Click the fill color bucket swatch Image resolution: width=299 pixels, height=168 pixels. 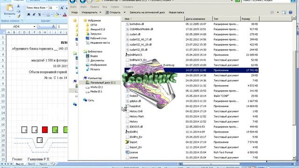(57, 14)
